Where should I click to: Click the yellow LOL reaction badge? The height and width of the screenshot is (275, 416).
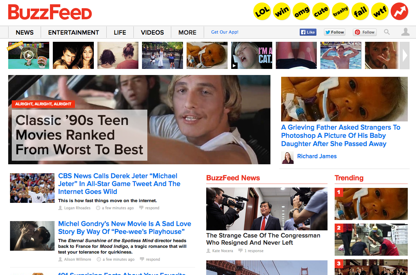tap(262, 11)
